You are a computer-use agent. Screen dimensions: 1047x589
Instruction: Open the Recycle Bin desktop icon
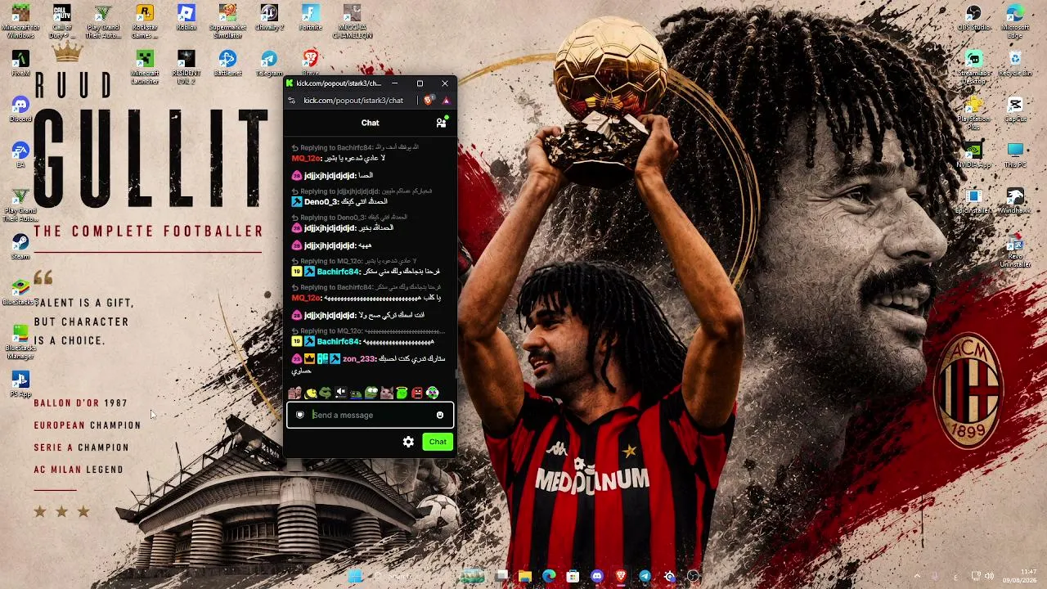tap(1015, 63)
